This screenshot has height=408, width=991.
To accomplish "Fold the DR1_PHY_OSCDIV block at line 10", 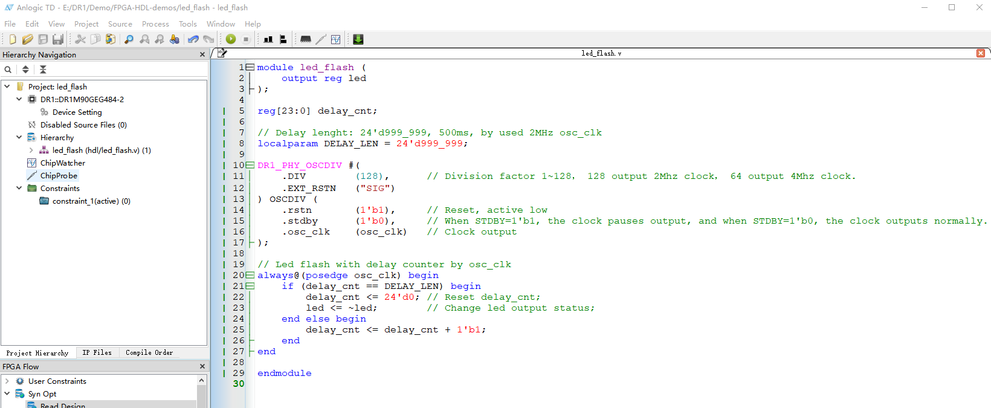I will 250,165.
